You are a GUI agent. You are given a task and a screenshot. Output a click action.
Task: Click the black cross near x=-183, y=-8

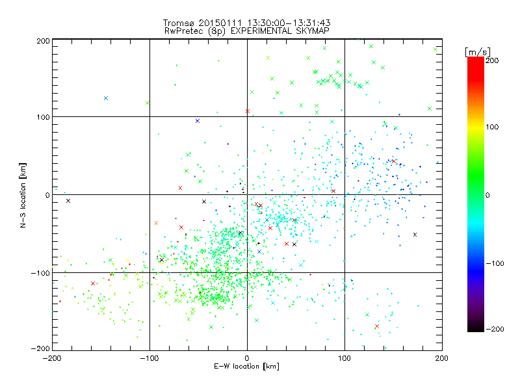[68, 201]
